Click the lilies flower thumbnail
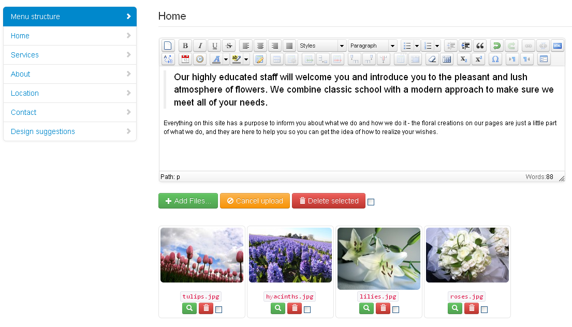This screenshot has height=327, width=572. (379, 258)
